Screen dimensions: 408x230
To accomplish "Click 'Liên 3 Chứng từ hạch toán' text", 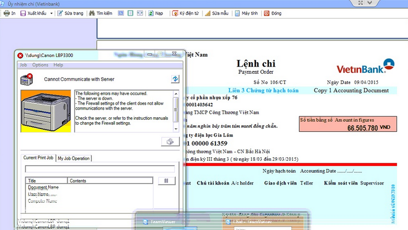I will click(263, 90).
